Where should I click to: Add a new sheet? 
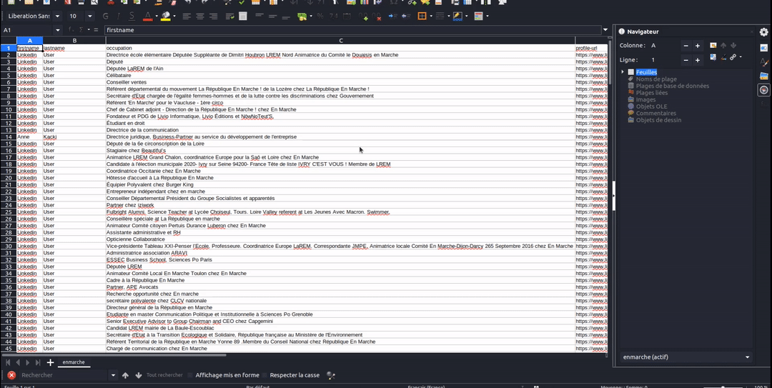click(x=50, y=362)
